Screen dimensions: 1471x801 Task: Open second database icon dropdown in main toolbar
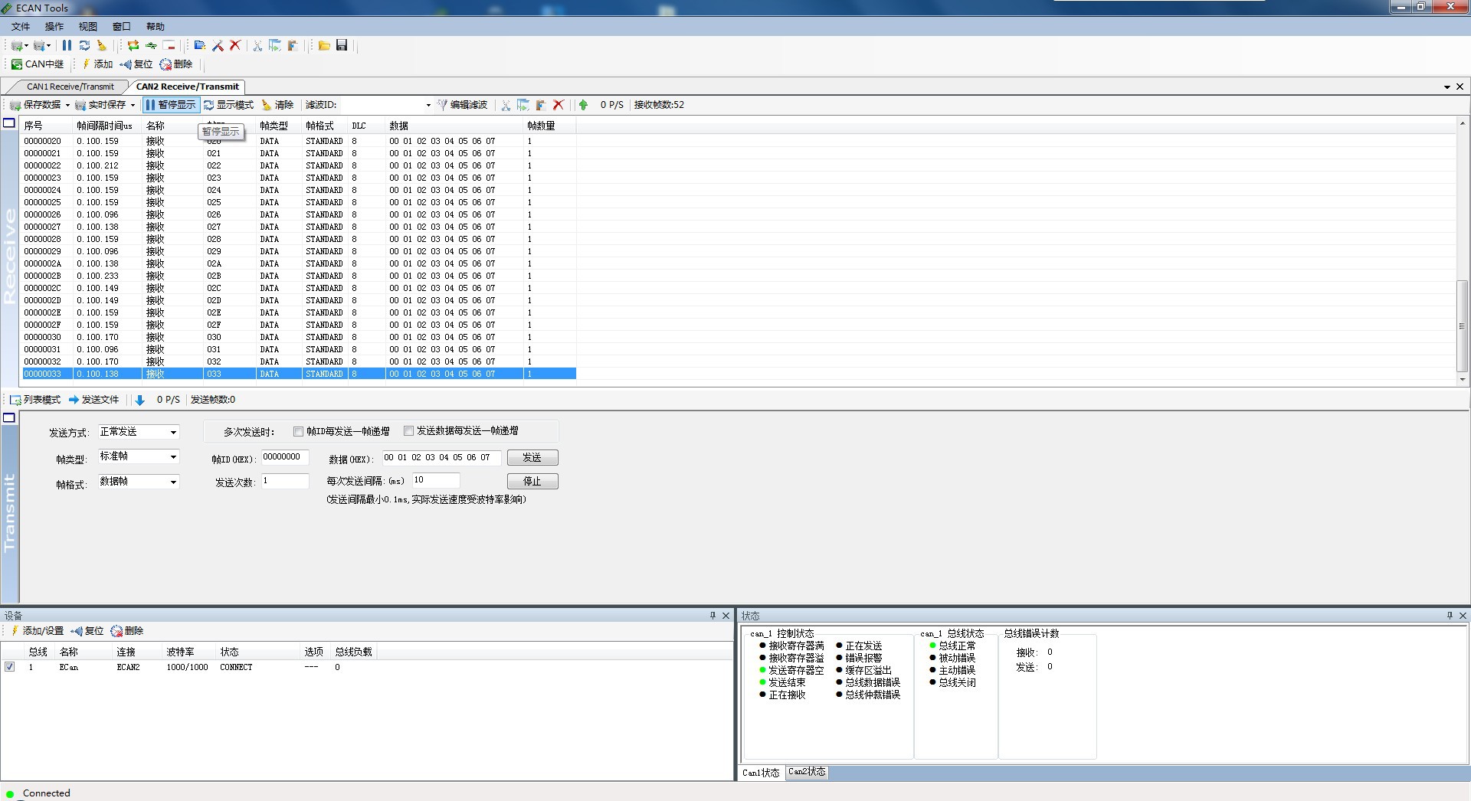[50, 46]
